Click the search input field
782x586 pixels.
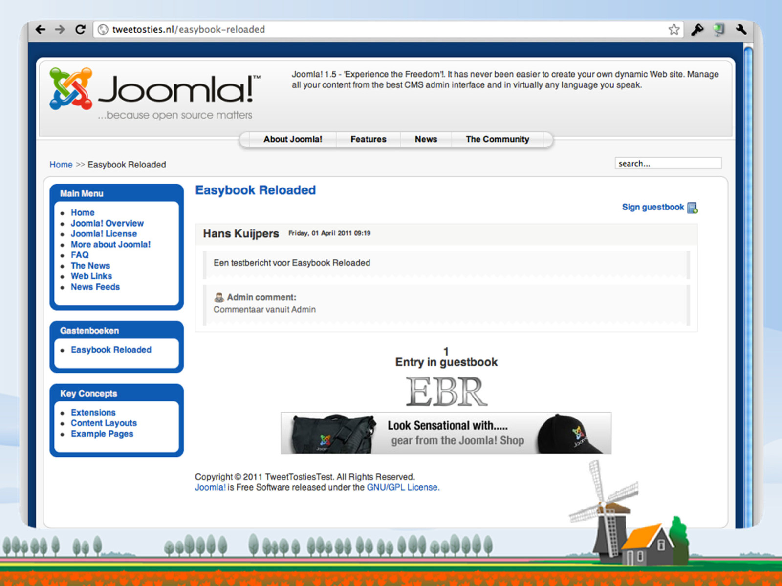(x=668, y=163)
